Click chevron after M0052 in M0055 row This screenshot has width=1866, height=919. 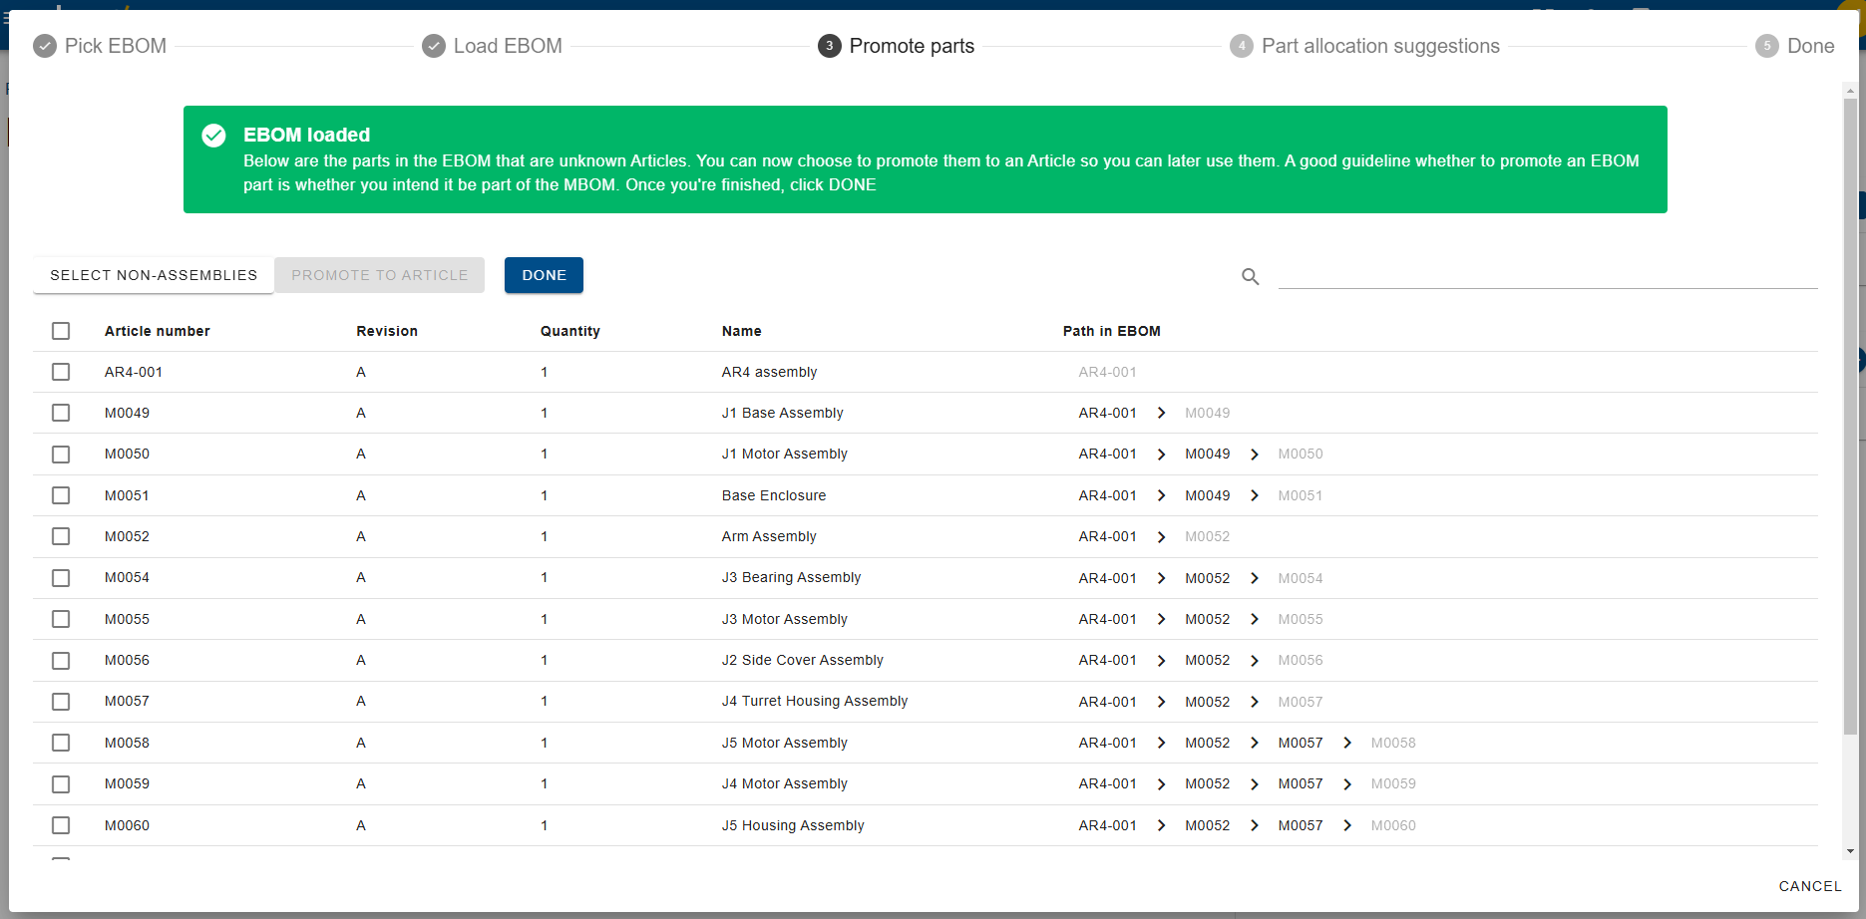[x=1255, y=619]
